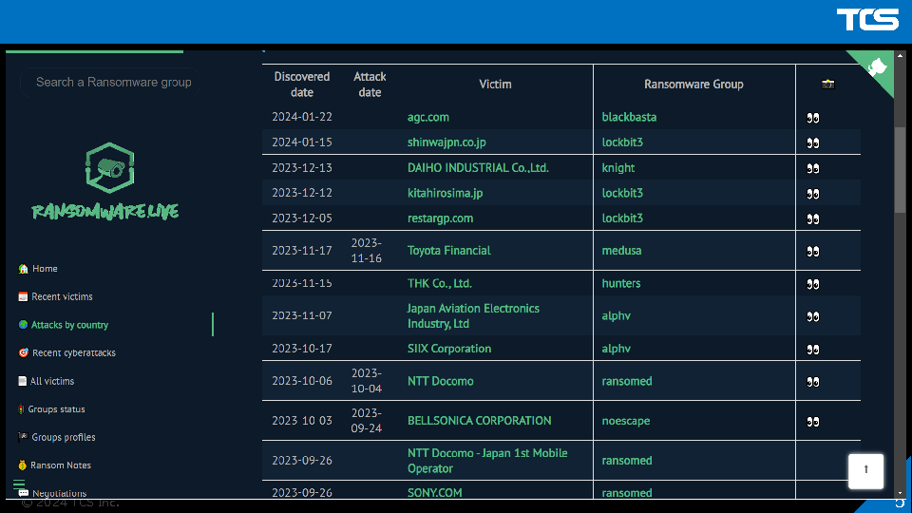This screenshot has width=912, height=513.
Task: Open the corner ribbon icon at top right
Action: click(x=878, y=67)
